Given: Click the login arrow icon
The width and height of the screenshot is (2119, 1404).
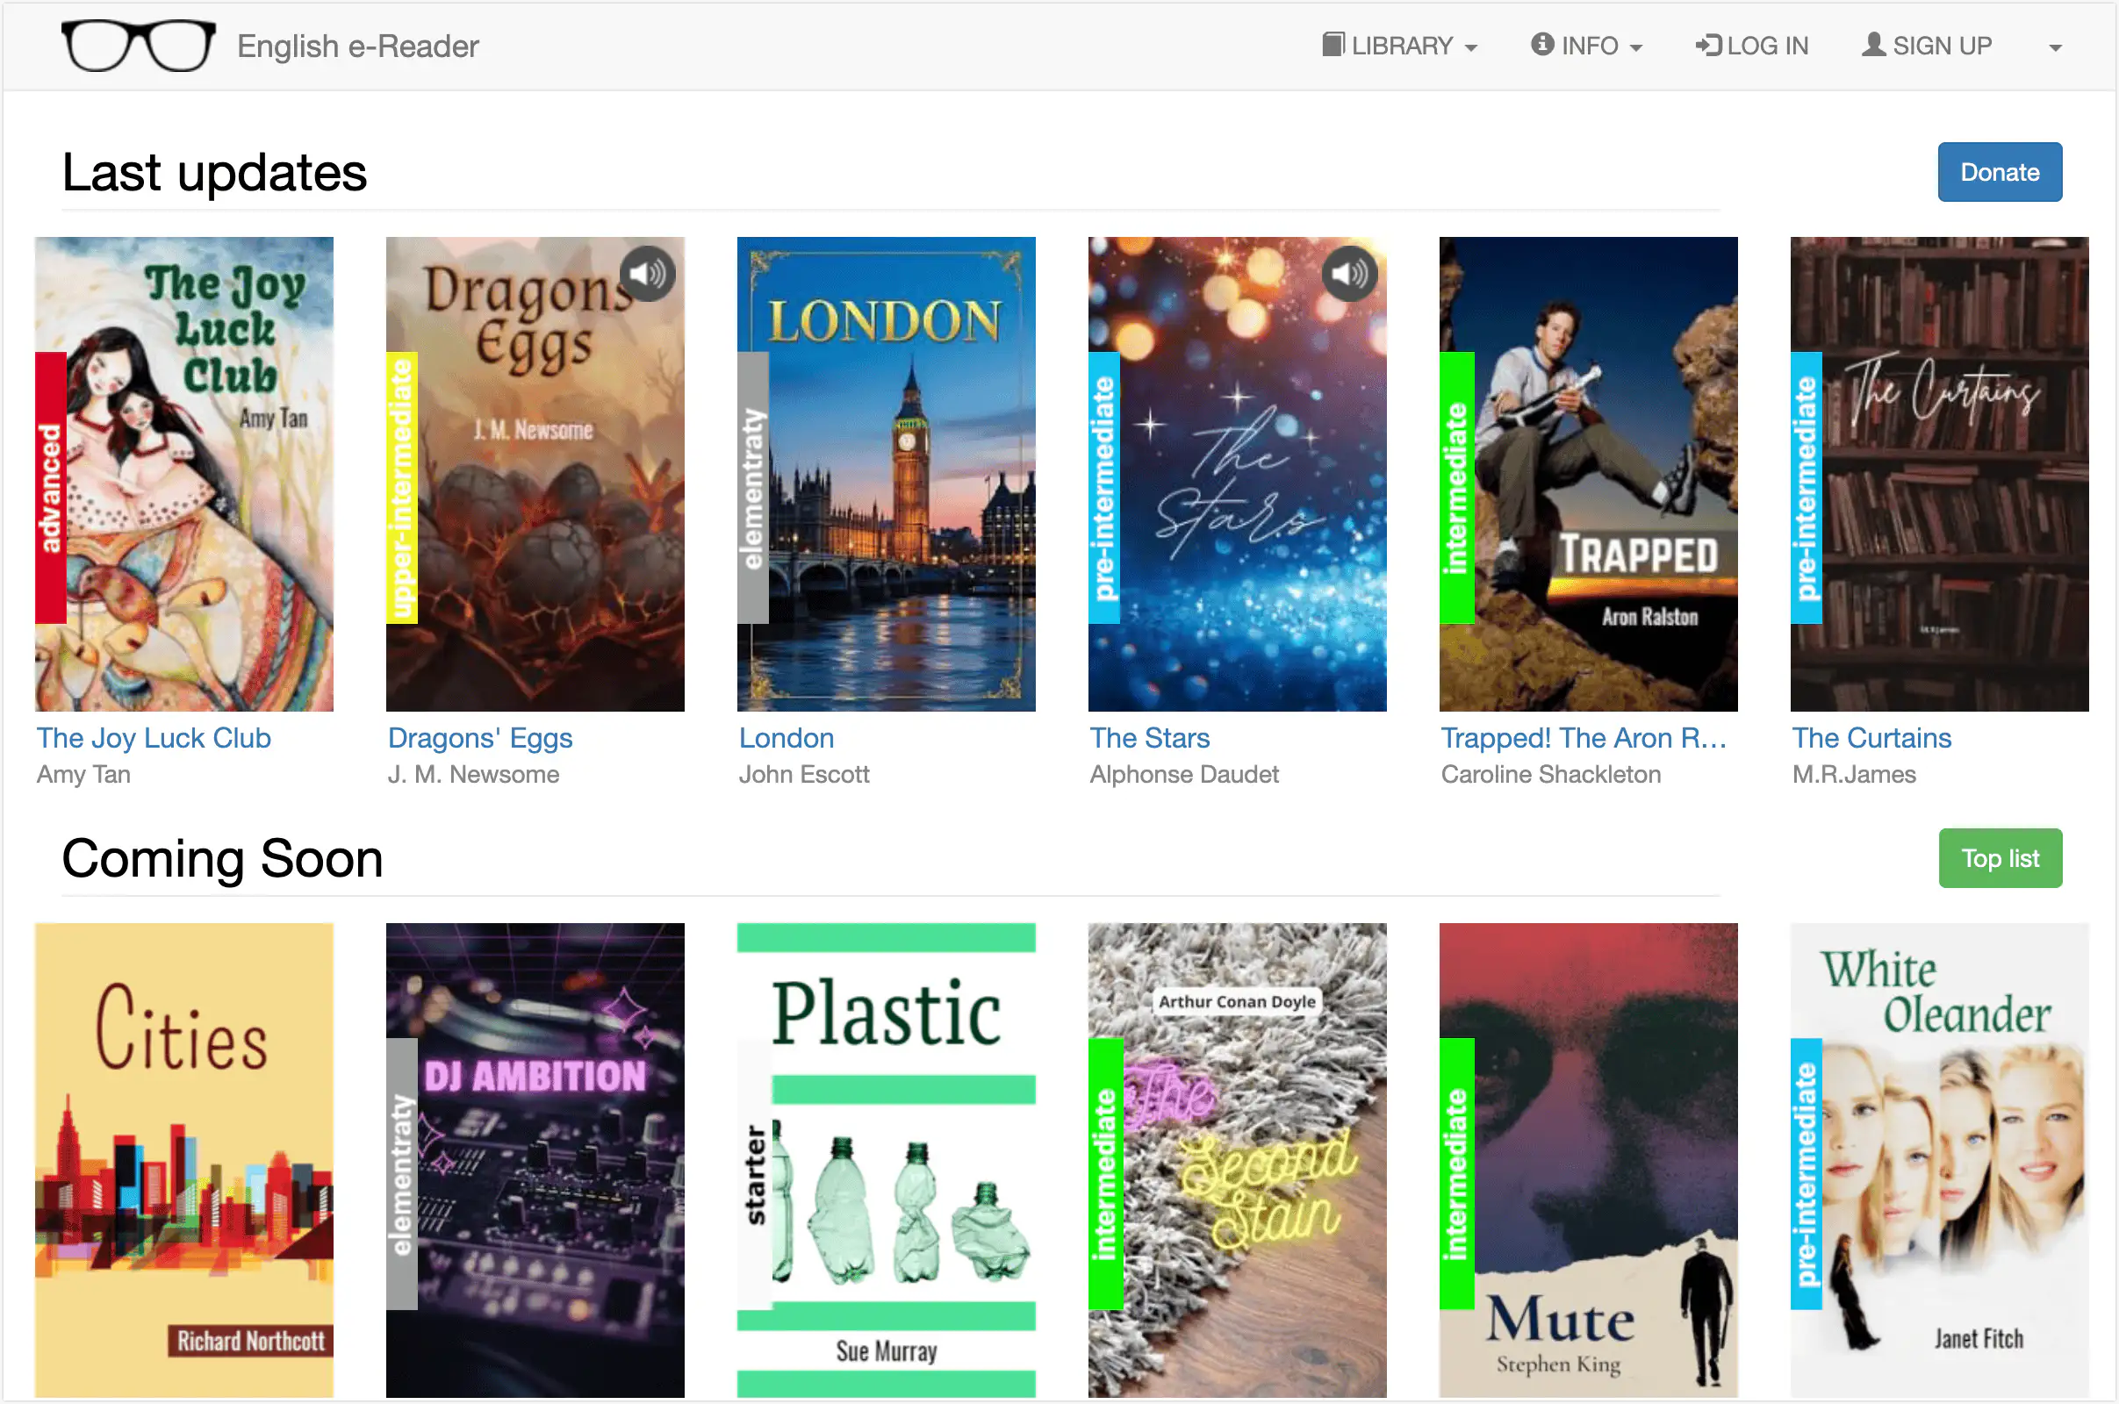Looking at the screenshot, I should [1709, 44].
